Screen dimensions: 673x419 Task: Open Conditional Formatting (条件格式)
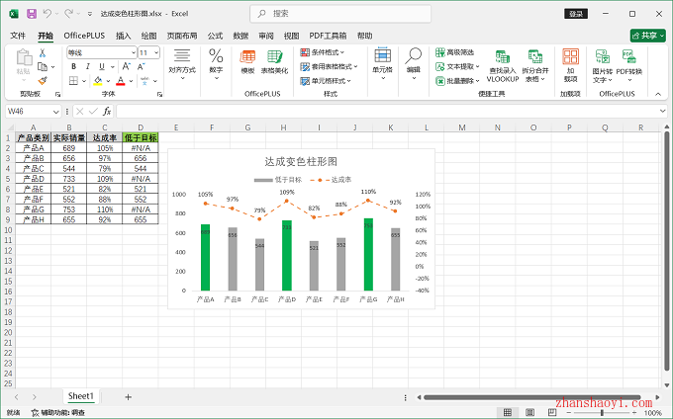coord(323,52)
